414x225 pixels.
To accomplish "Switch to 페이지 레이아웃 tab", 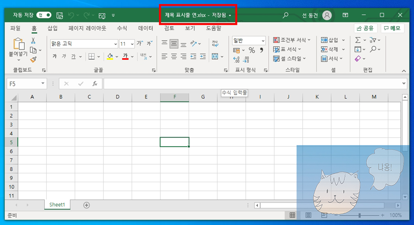I will [x=87, y=28].
